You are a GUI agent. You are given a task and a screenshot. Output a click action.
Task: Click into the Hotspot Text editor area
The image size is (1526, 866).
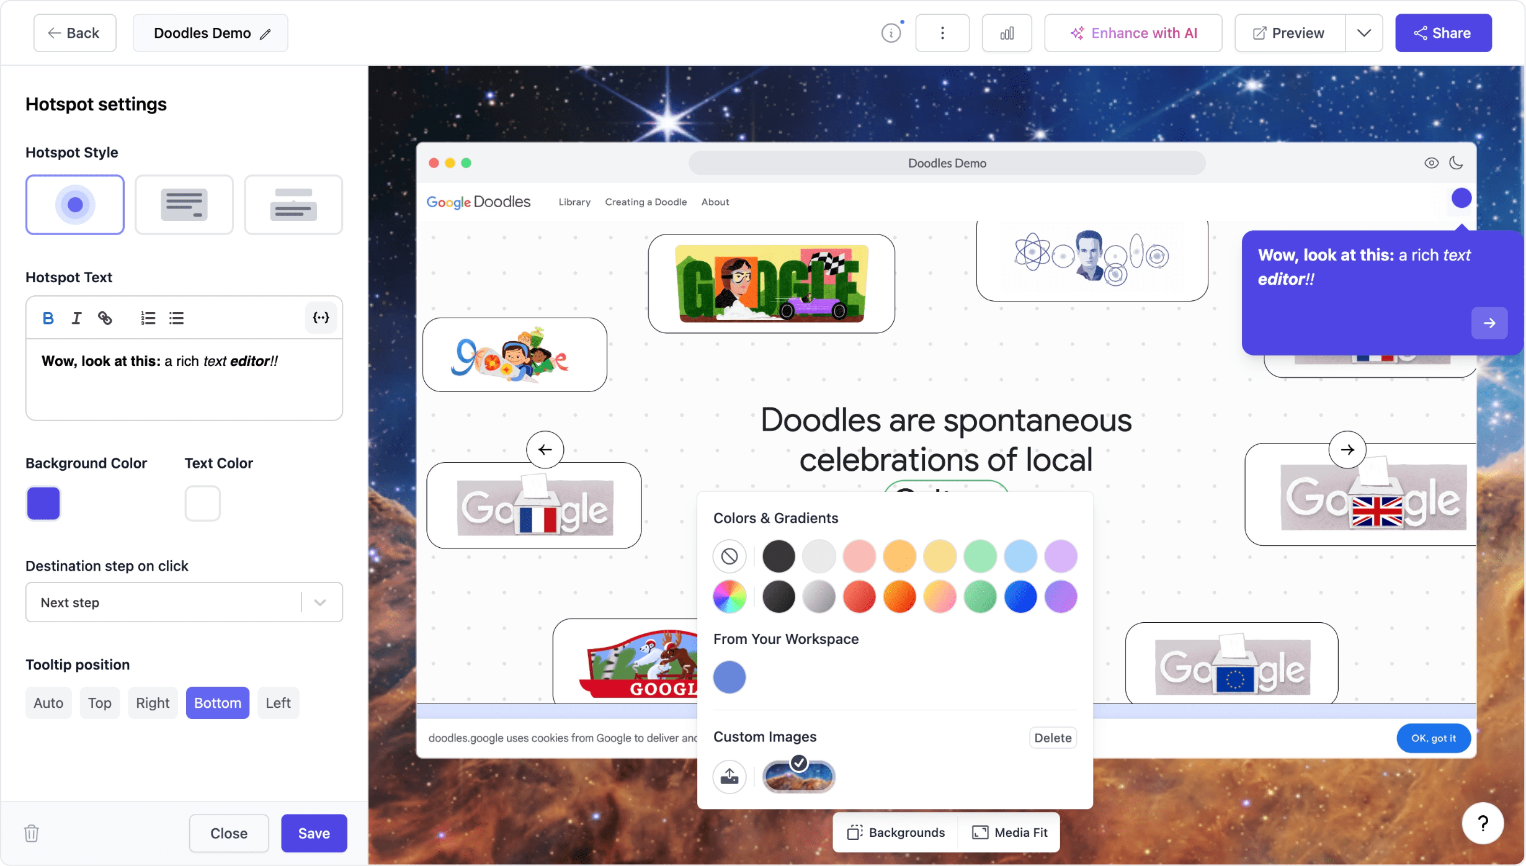[184, 379]
